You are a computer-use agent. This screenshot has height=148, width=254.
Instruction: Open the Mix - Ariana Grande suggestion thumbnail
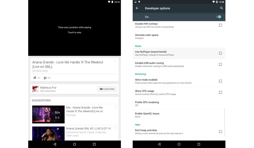48,115
